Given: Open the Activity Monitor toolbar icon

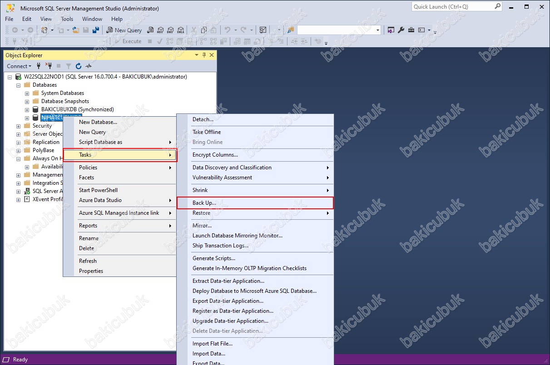Looking at the screenshot, I should coord(263,30).
